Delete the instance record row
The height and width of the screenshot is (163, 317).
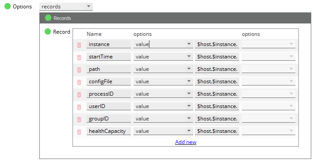79,45
